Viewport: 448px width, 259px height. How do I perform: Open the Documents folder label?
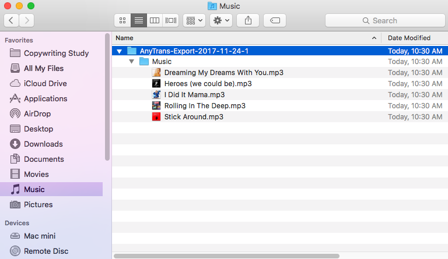44,159
